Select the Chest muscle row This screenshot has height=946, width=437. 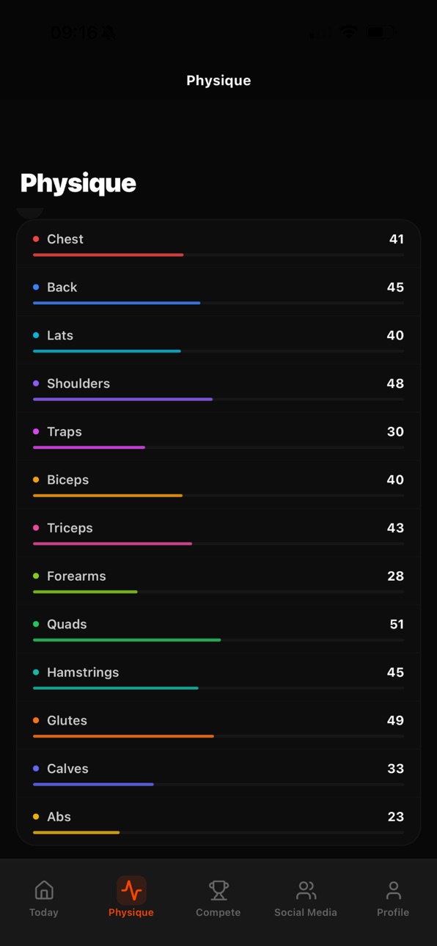218,244
